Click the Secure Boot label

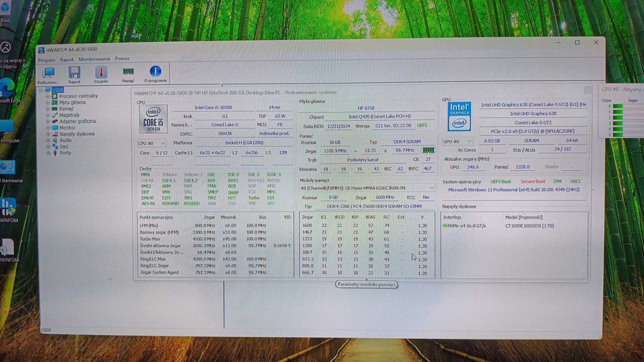(533, 181)
